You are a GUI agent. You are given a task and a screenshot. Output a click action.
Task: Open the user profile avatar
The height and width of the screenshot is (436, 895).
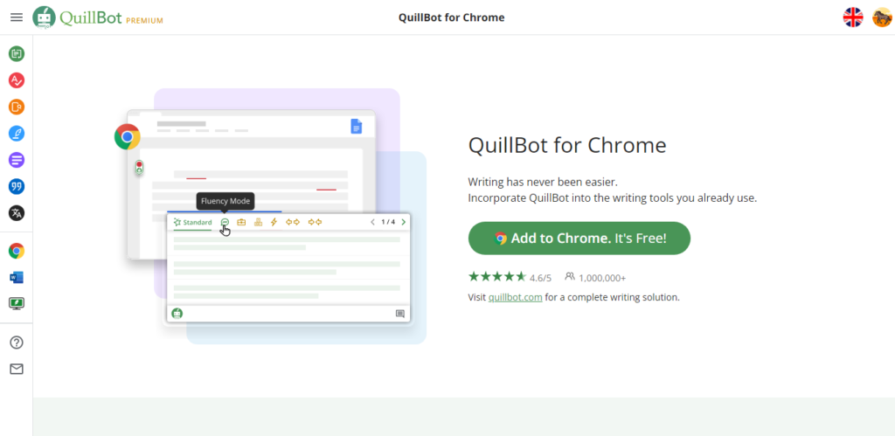click(x=882, y=17)
